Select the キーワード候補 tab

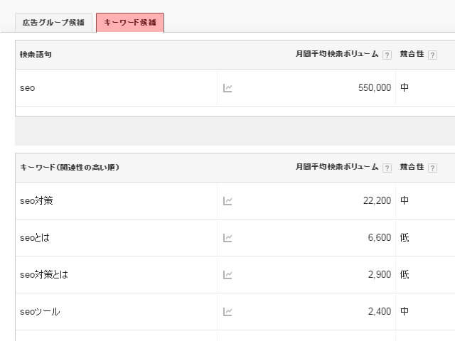130,23
